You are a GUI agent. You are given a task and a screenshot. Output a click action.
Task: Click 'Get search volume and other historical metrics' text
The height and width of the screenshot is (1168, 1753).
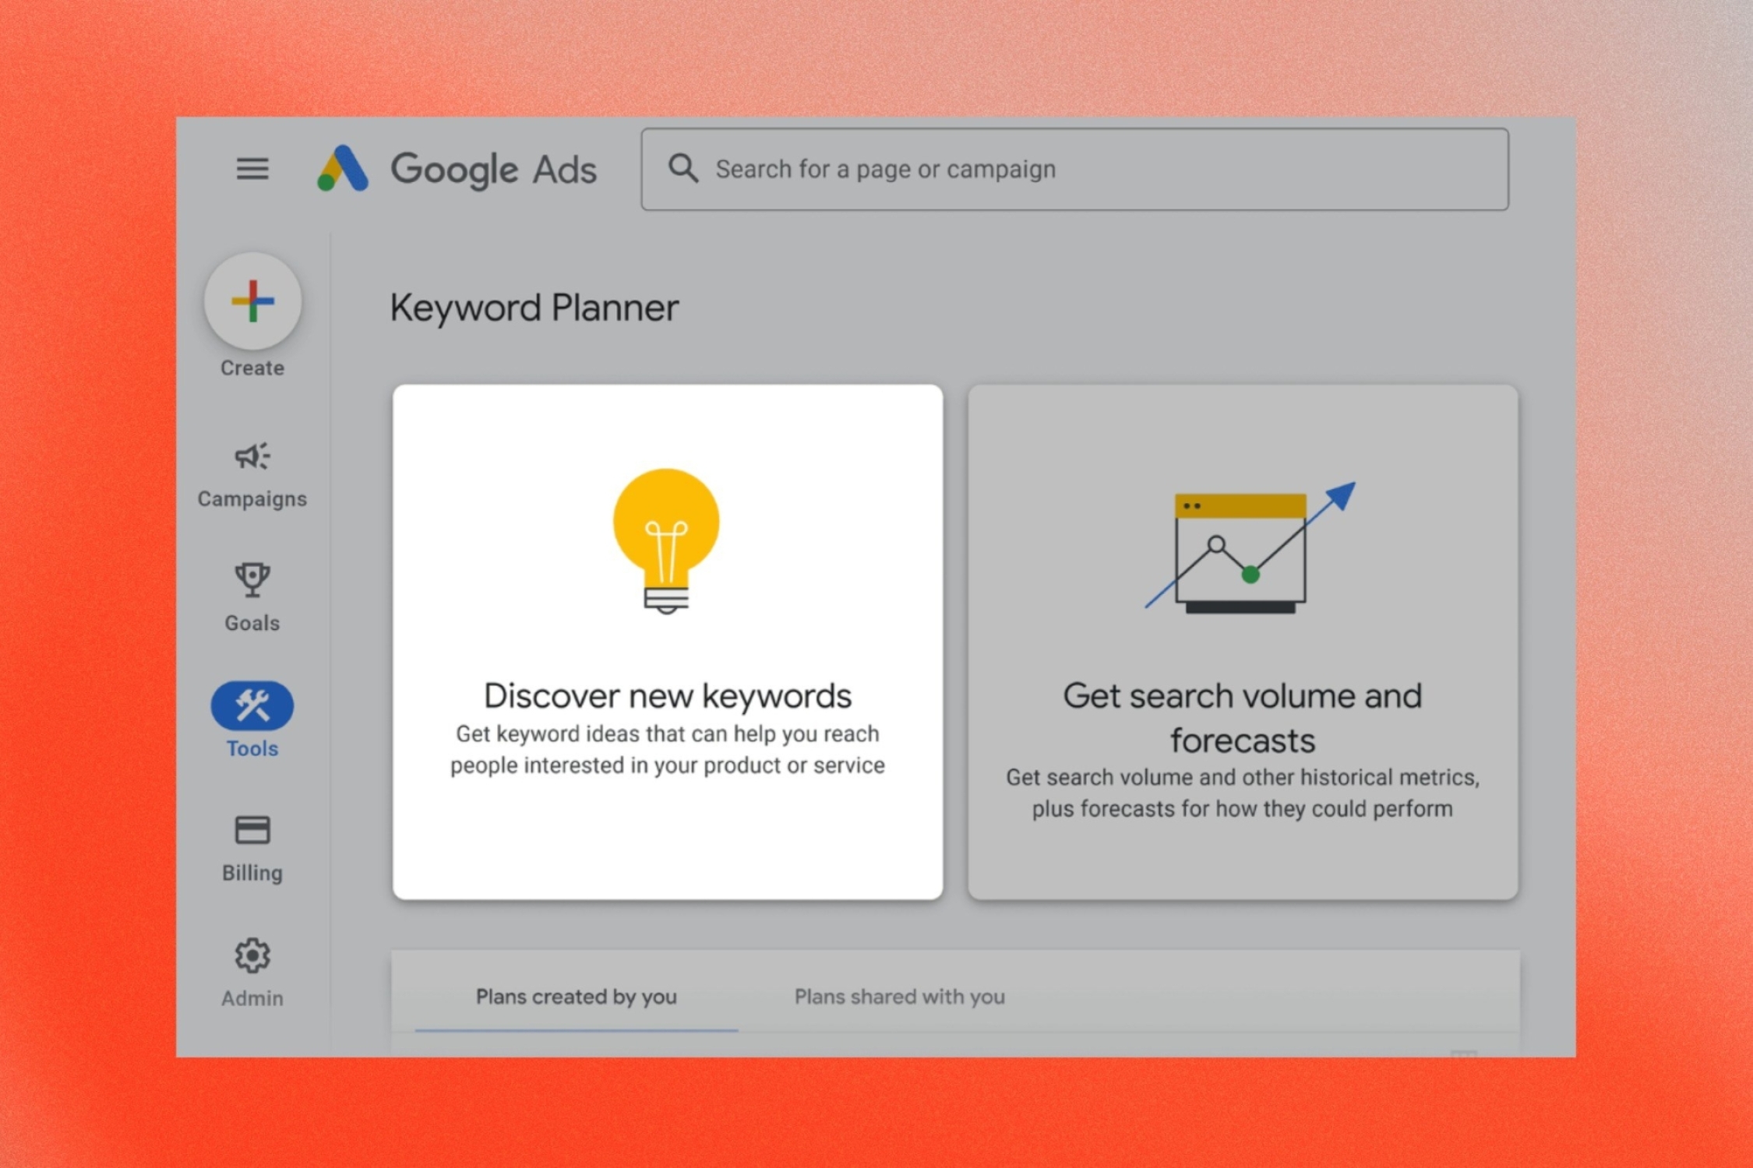(x=1243, y=793)
